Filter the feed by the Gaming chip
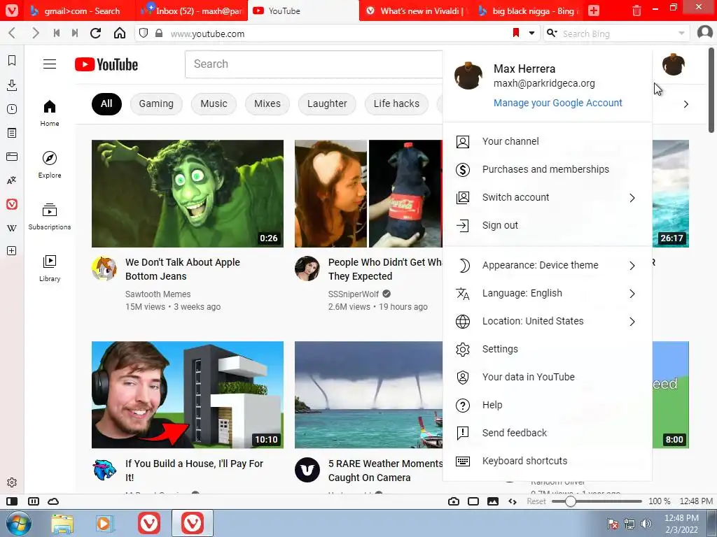Viewport: 717px width, 537px height. 156,103
